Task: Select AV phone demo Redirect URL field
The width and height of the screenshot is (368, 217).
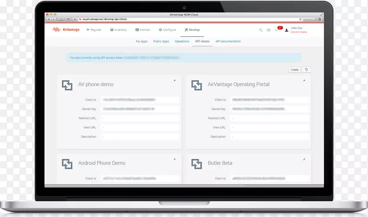Action: pyautogui.click(x=140, y=118)
